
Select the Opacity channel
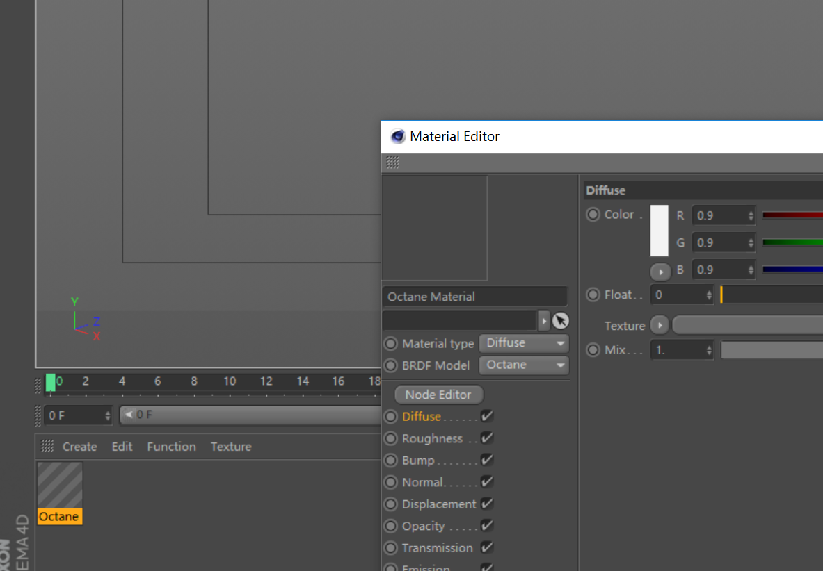click(x=423, y=526)
